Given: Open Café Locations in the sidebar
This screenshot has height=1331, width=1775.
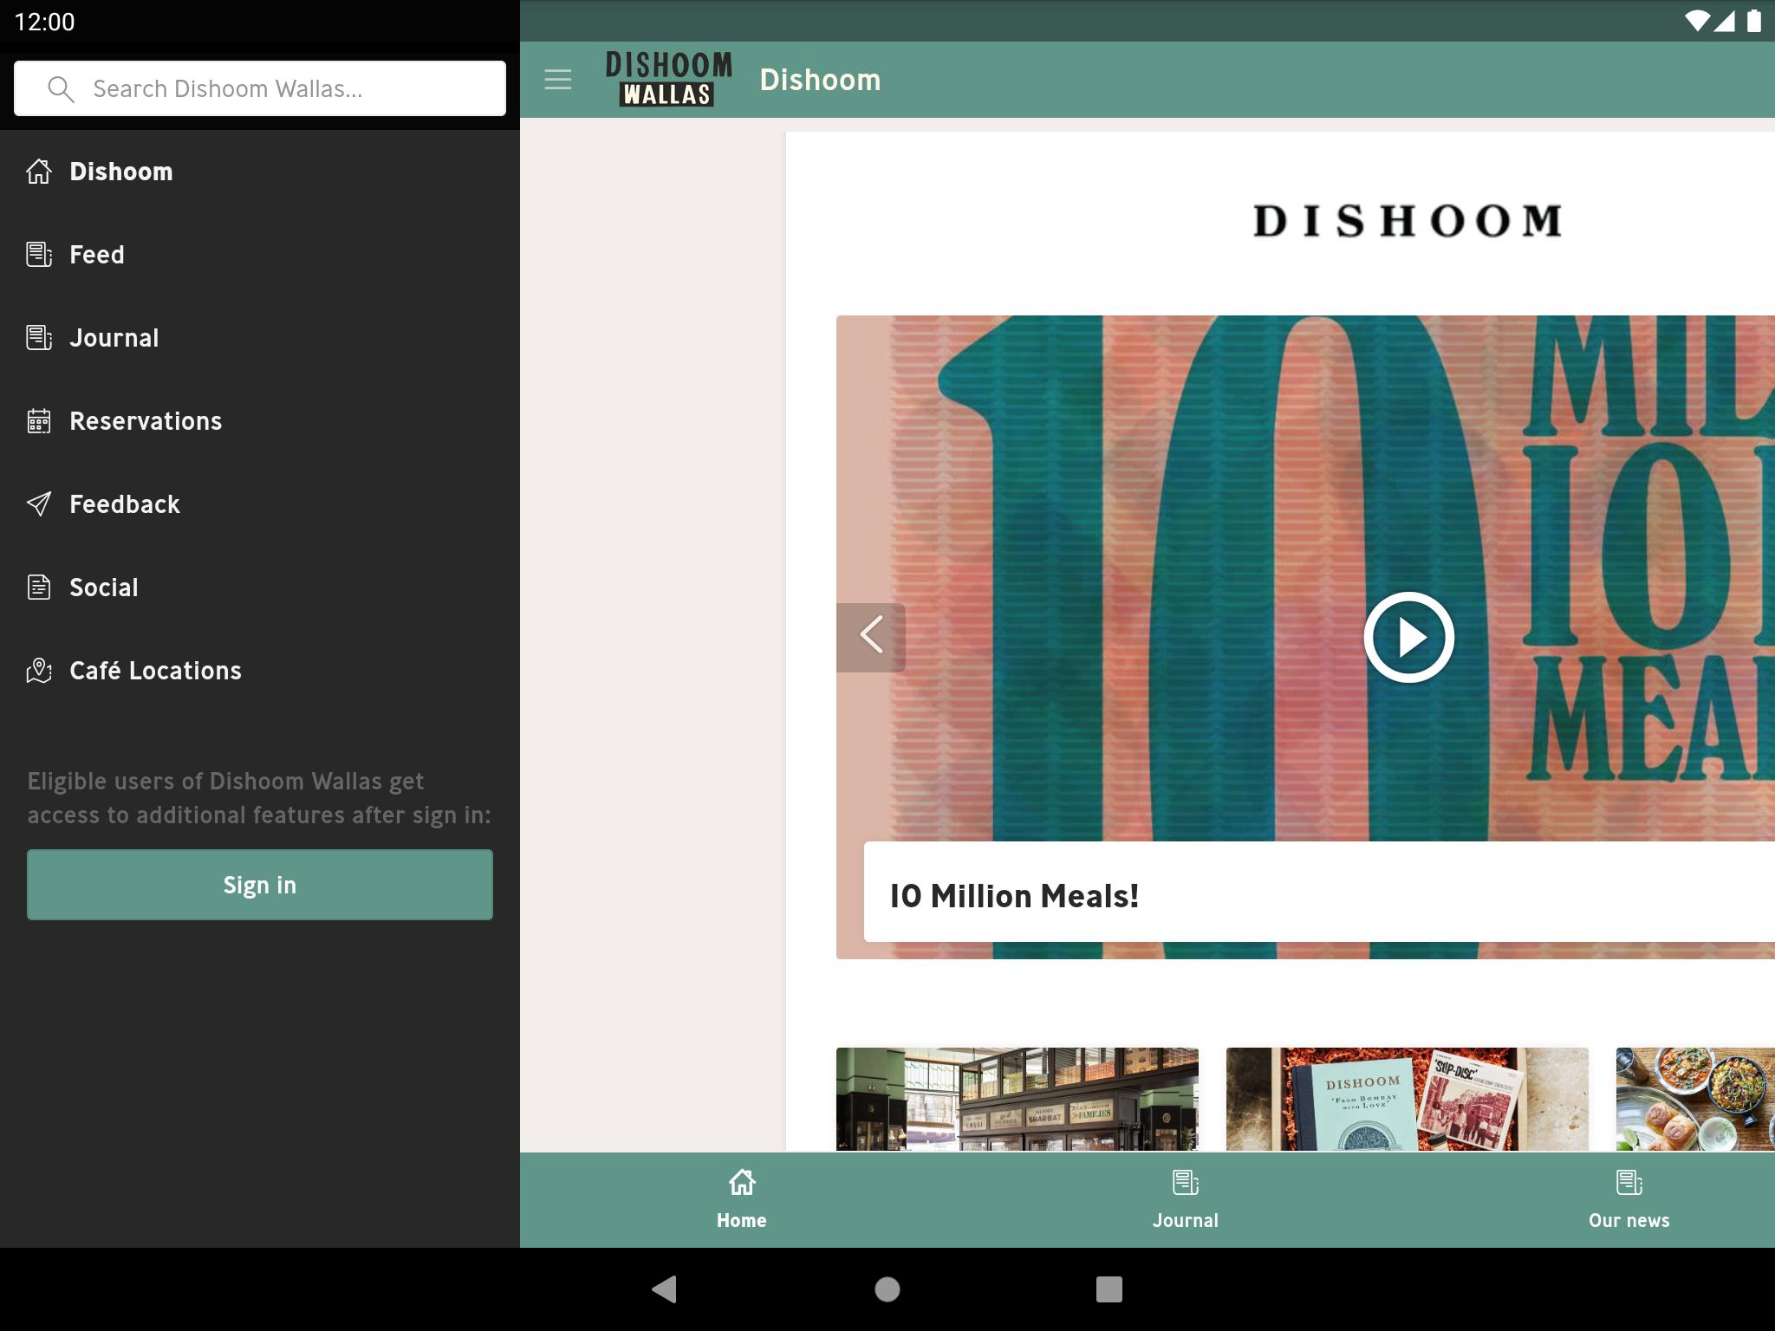Looking at the screenshot, I should (x=260, y=671).
